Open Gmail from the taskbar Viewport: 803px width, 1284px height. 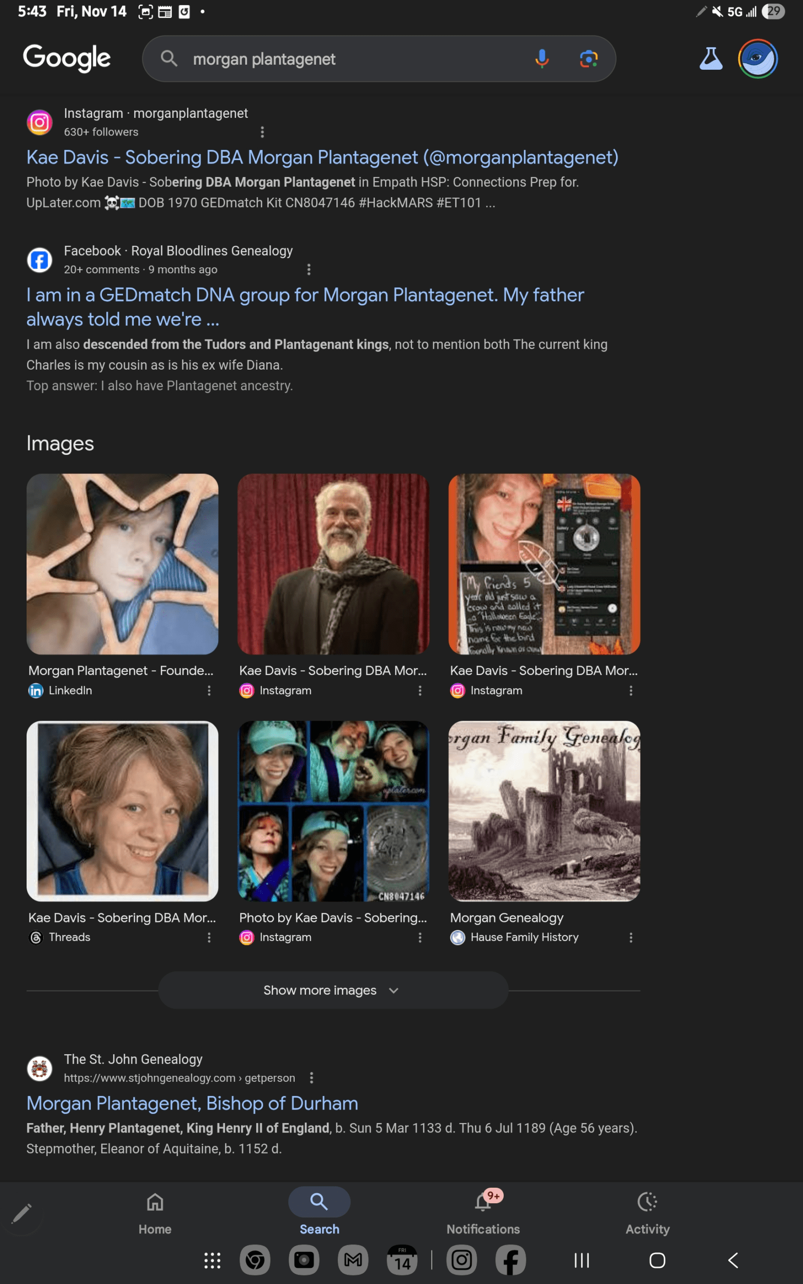[352, 1259]
